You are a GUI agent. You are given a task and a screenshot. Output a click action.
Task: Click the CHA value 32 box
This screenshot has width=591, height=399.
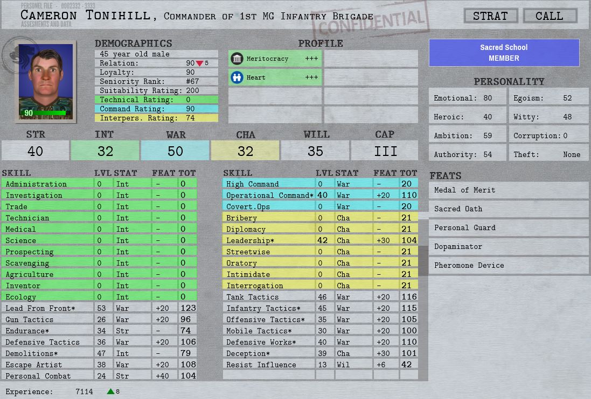[x=245, y=151]
